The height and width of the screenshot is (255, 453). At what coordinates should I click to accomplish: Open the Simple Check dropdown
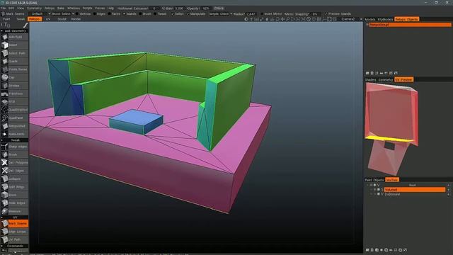(220, 14)
